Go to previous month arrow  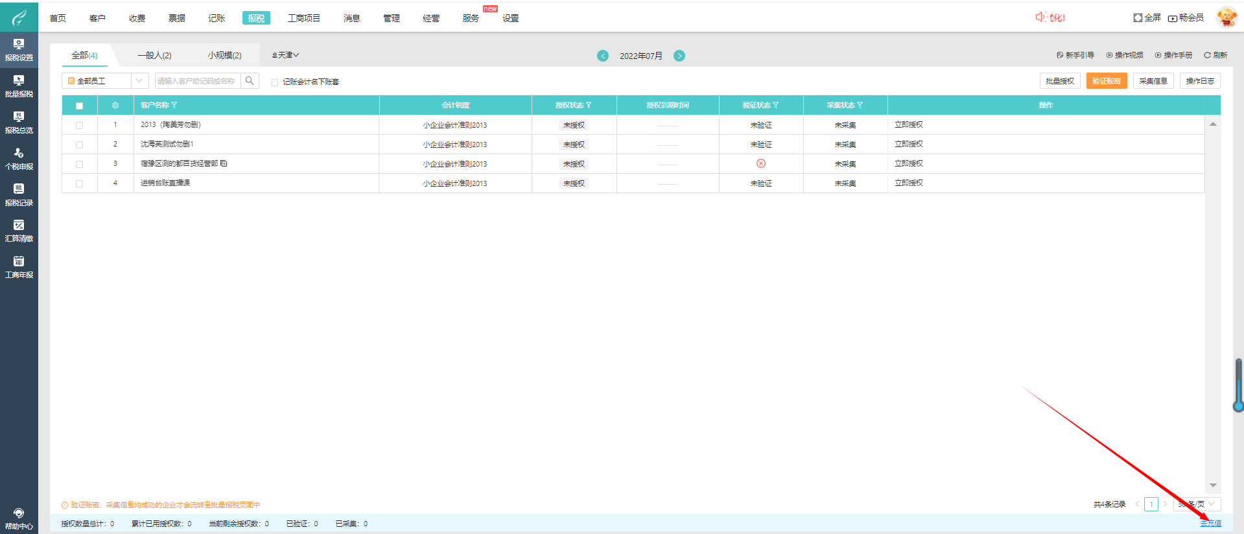point(603,56)
